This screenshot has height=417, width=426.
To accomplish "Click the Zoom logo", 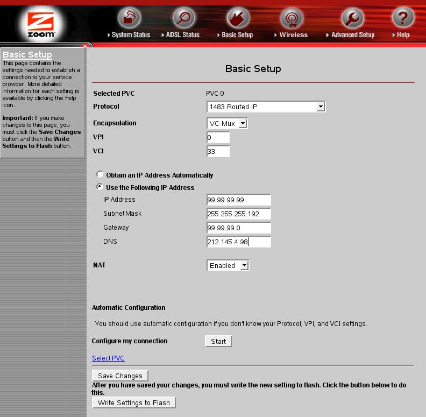I will 41,24.
